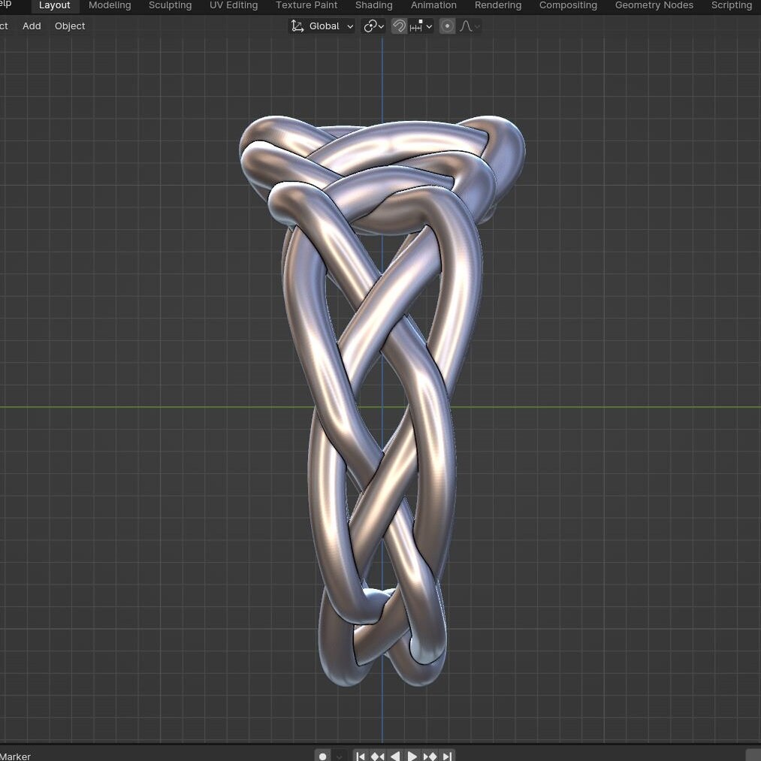
Task: Switch to the UV Editing workspace tab
Action: click(234, 5)
